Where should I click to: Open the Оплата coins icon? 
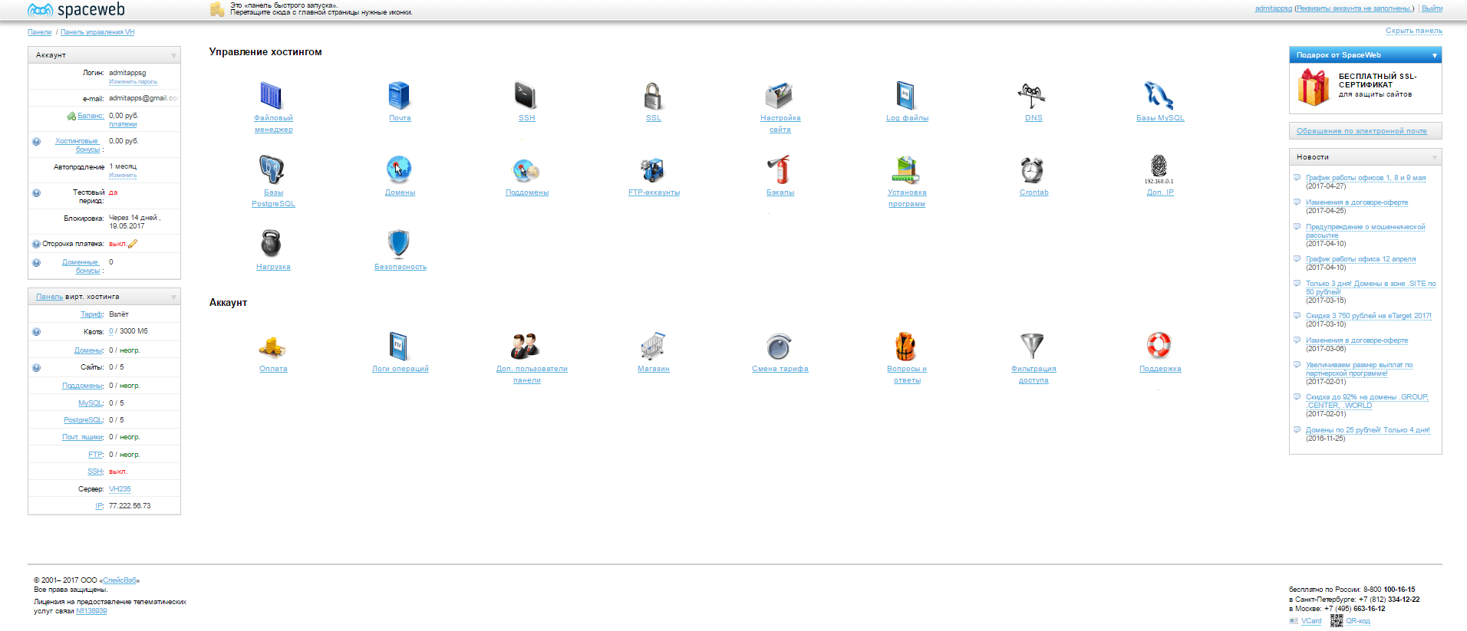coord(272,347)
